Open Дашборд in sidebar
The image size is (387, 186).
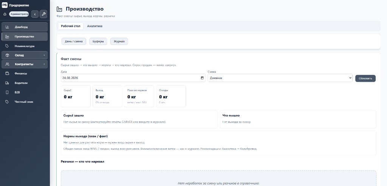pos(25,27)
